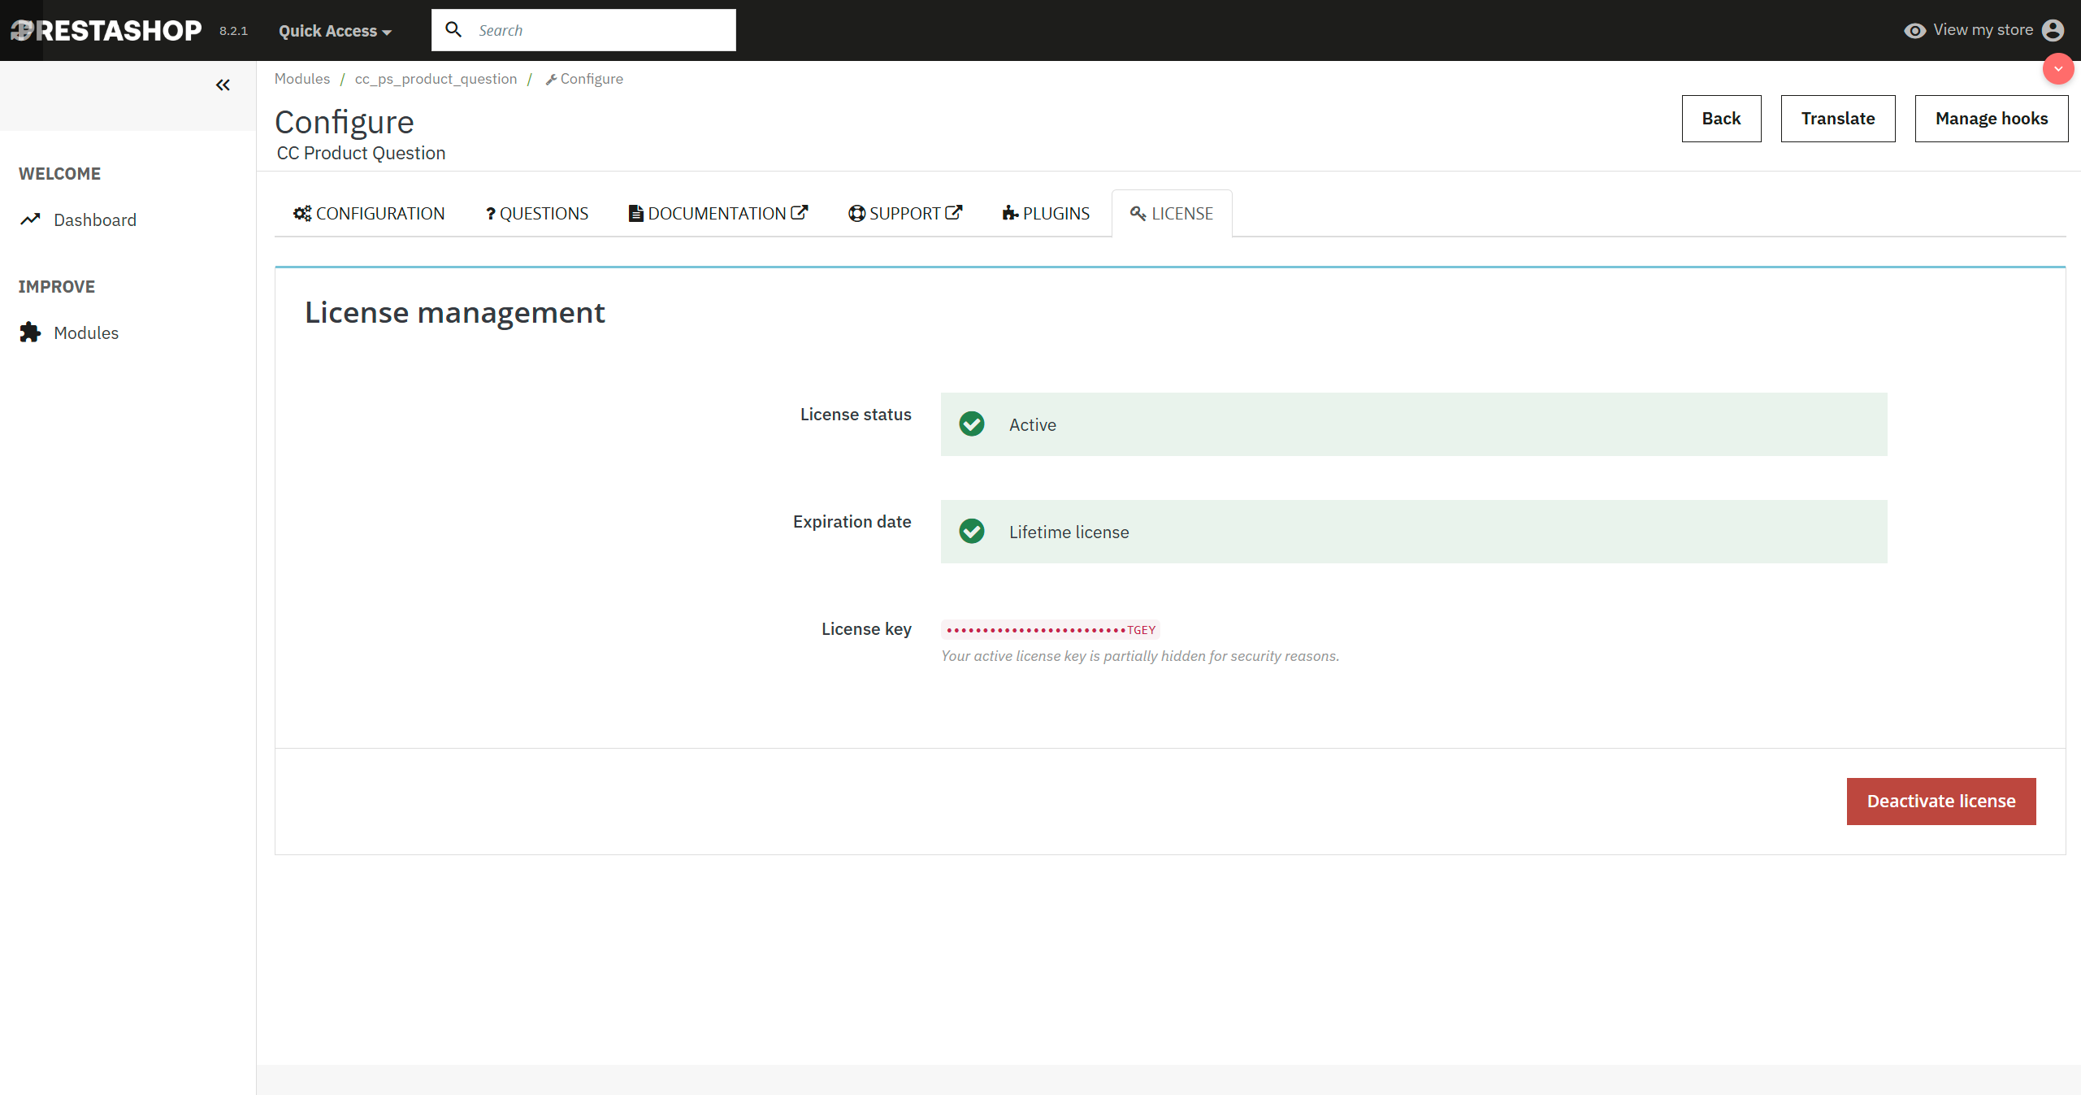
Task: Click the Deactivate license button
Action: (x=1940, y=801)
